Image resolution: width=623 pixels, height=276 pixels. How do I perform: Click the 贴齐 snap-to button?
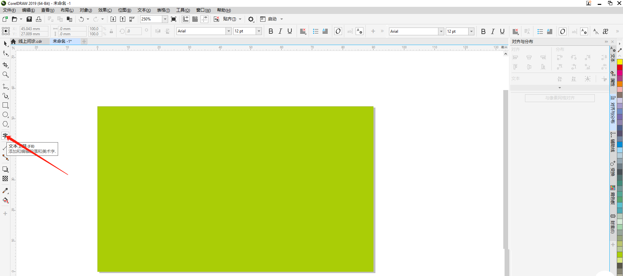coord(229,19)
